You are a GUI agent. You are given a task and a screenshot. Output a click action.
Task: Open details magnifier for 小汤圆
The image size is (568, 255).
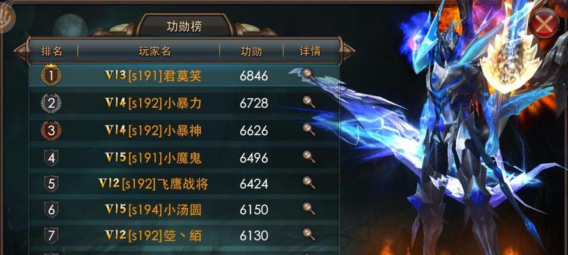pyautogui.click(x=309, y=208)
